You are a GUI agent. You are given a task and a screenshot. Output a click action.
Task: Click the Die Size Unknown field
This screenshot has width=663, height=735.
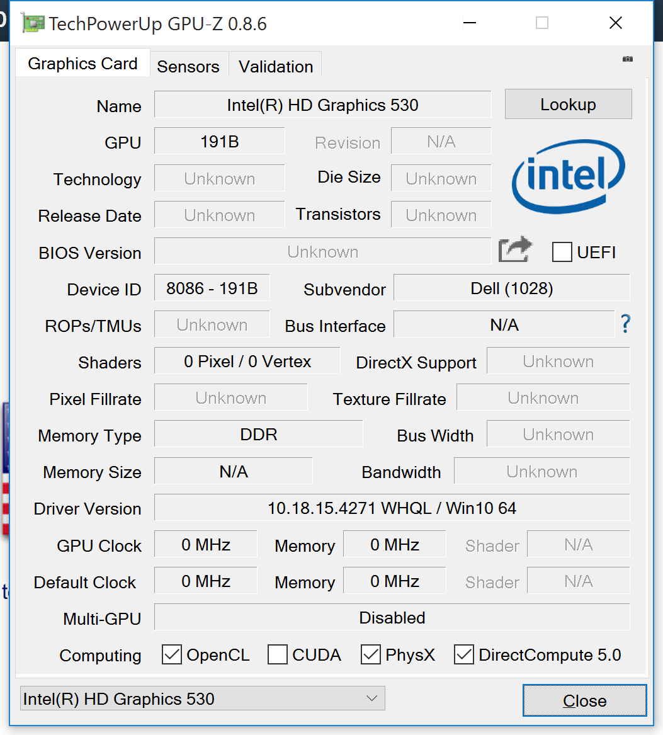tap(441, 178)
